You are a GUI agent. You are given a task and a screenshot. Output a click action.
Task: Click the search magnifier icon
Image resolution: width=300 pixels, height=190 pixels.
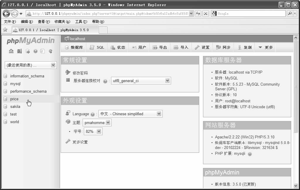click(290, 13)
